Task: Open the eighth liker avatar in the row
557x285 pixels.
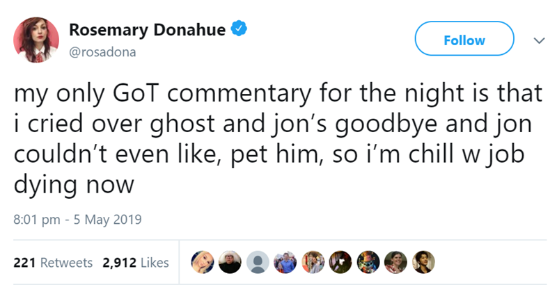Action: (x=397, y=261)
